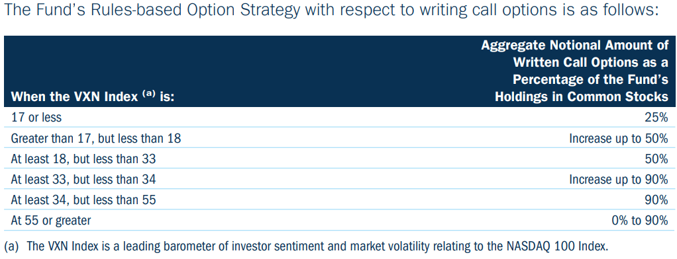Click 'Holdings in Common Stocks' header line
The image size is (677, 259).
582,97
